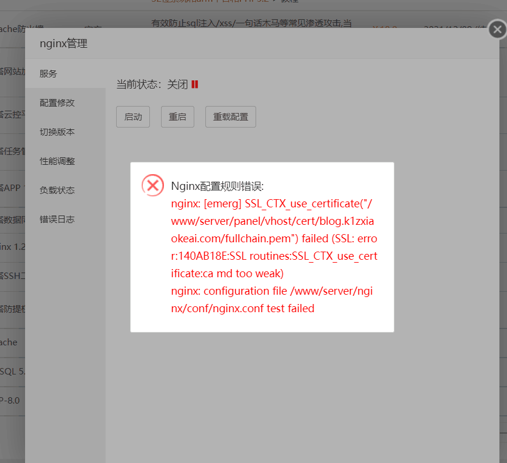Click the SSL_CTX_use_certificate error message text
The height and width of the screenshot is (463, 507).
[x=274, y=239]
